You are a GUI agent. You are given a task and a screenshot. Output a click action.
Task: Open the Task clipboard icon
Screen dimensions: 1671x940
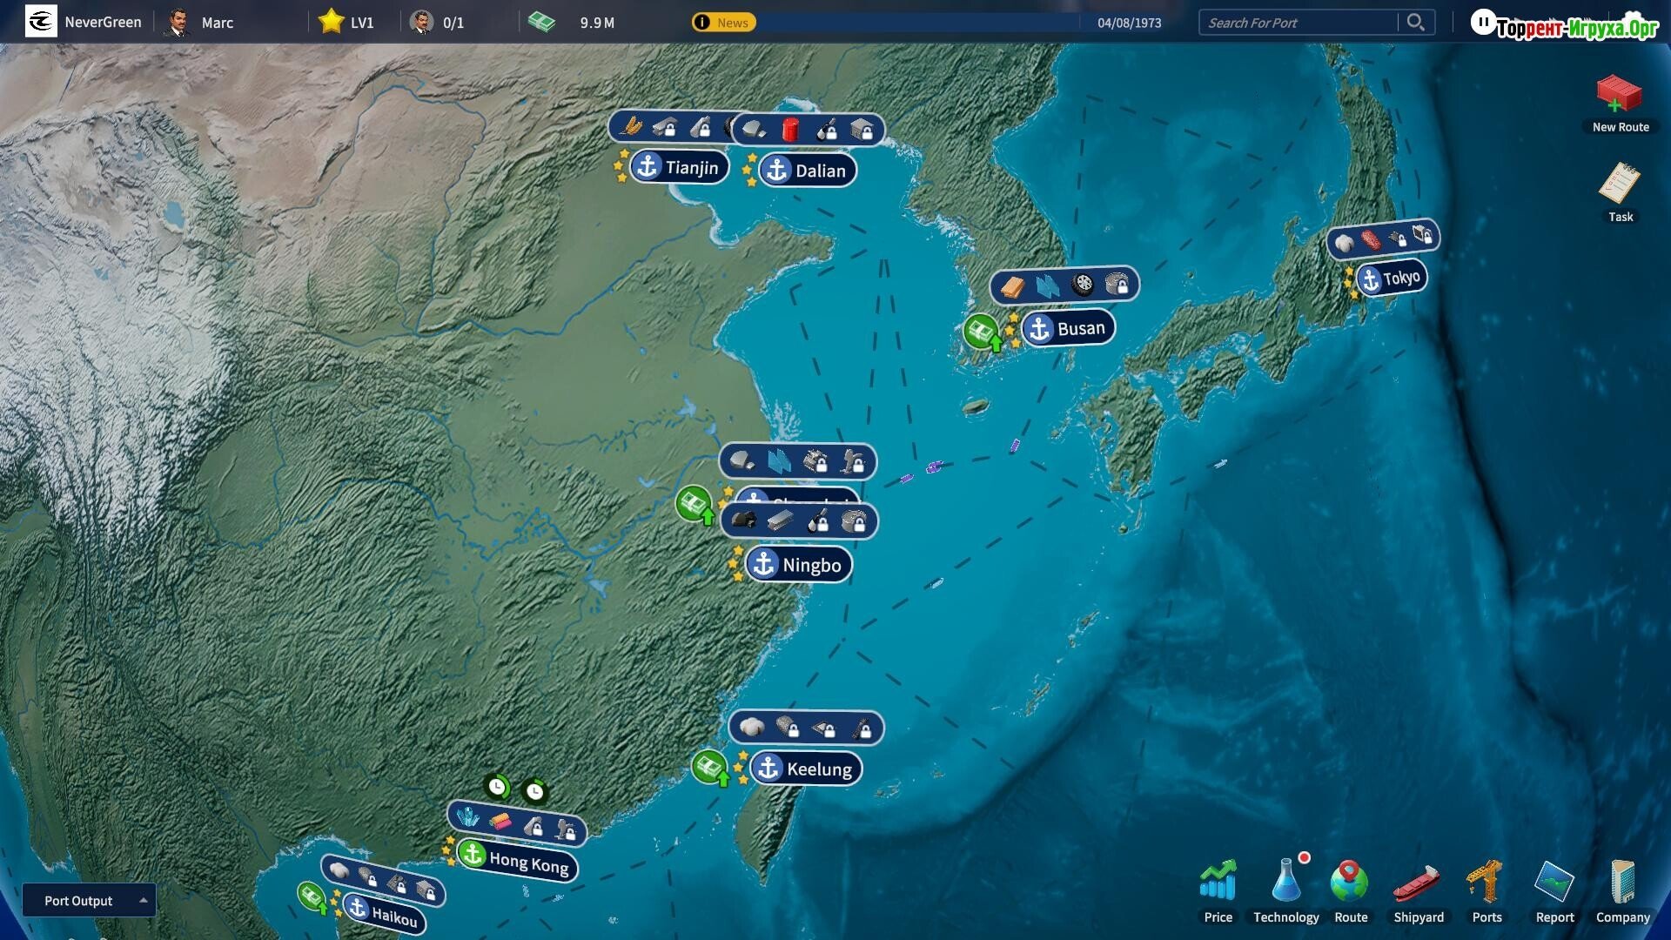1619,184
